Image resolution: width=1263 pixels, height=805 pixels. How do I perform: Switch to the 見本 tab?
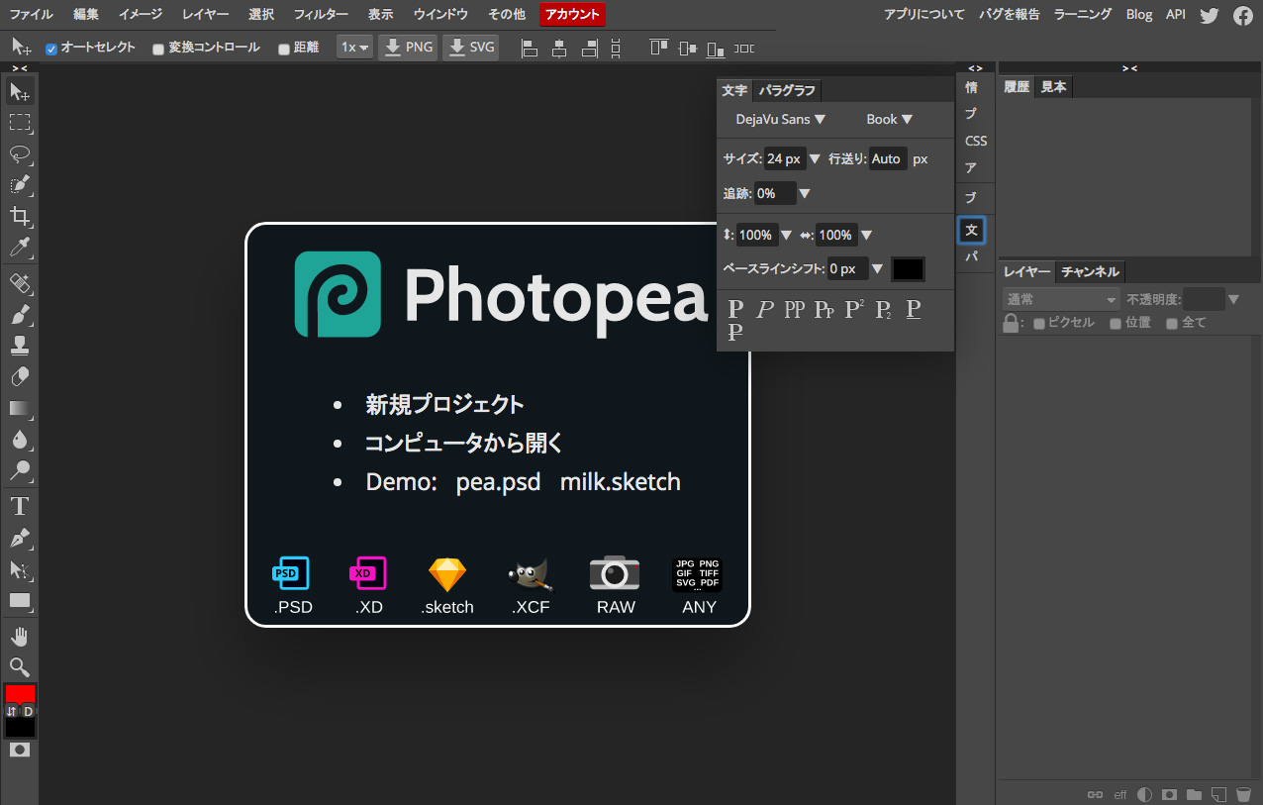[x=1054, y=87]
